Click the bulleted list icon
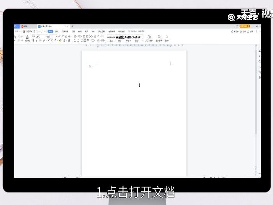Viewport: 273px width, 205px height. (75, 36)
